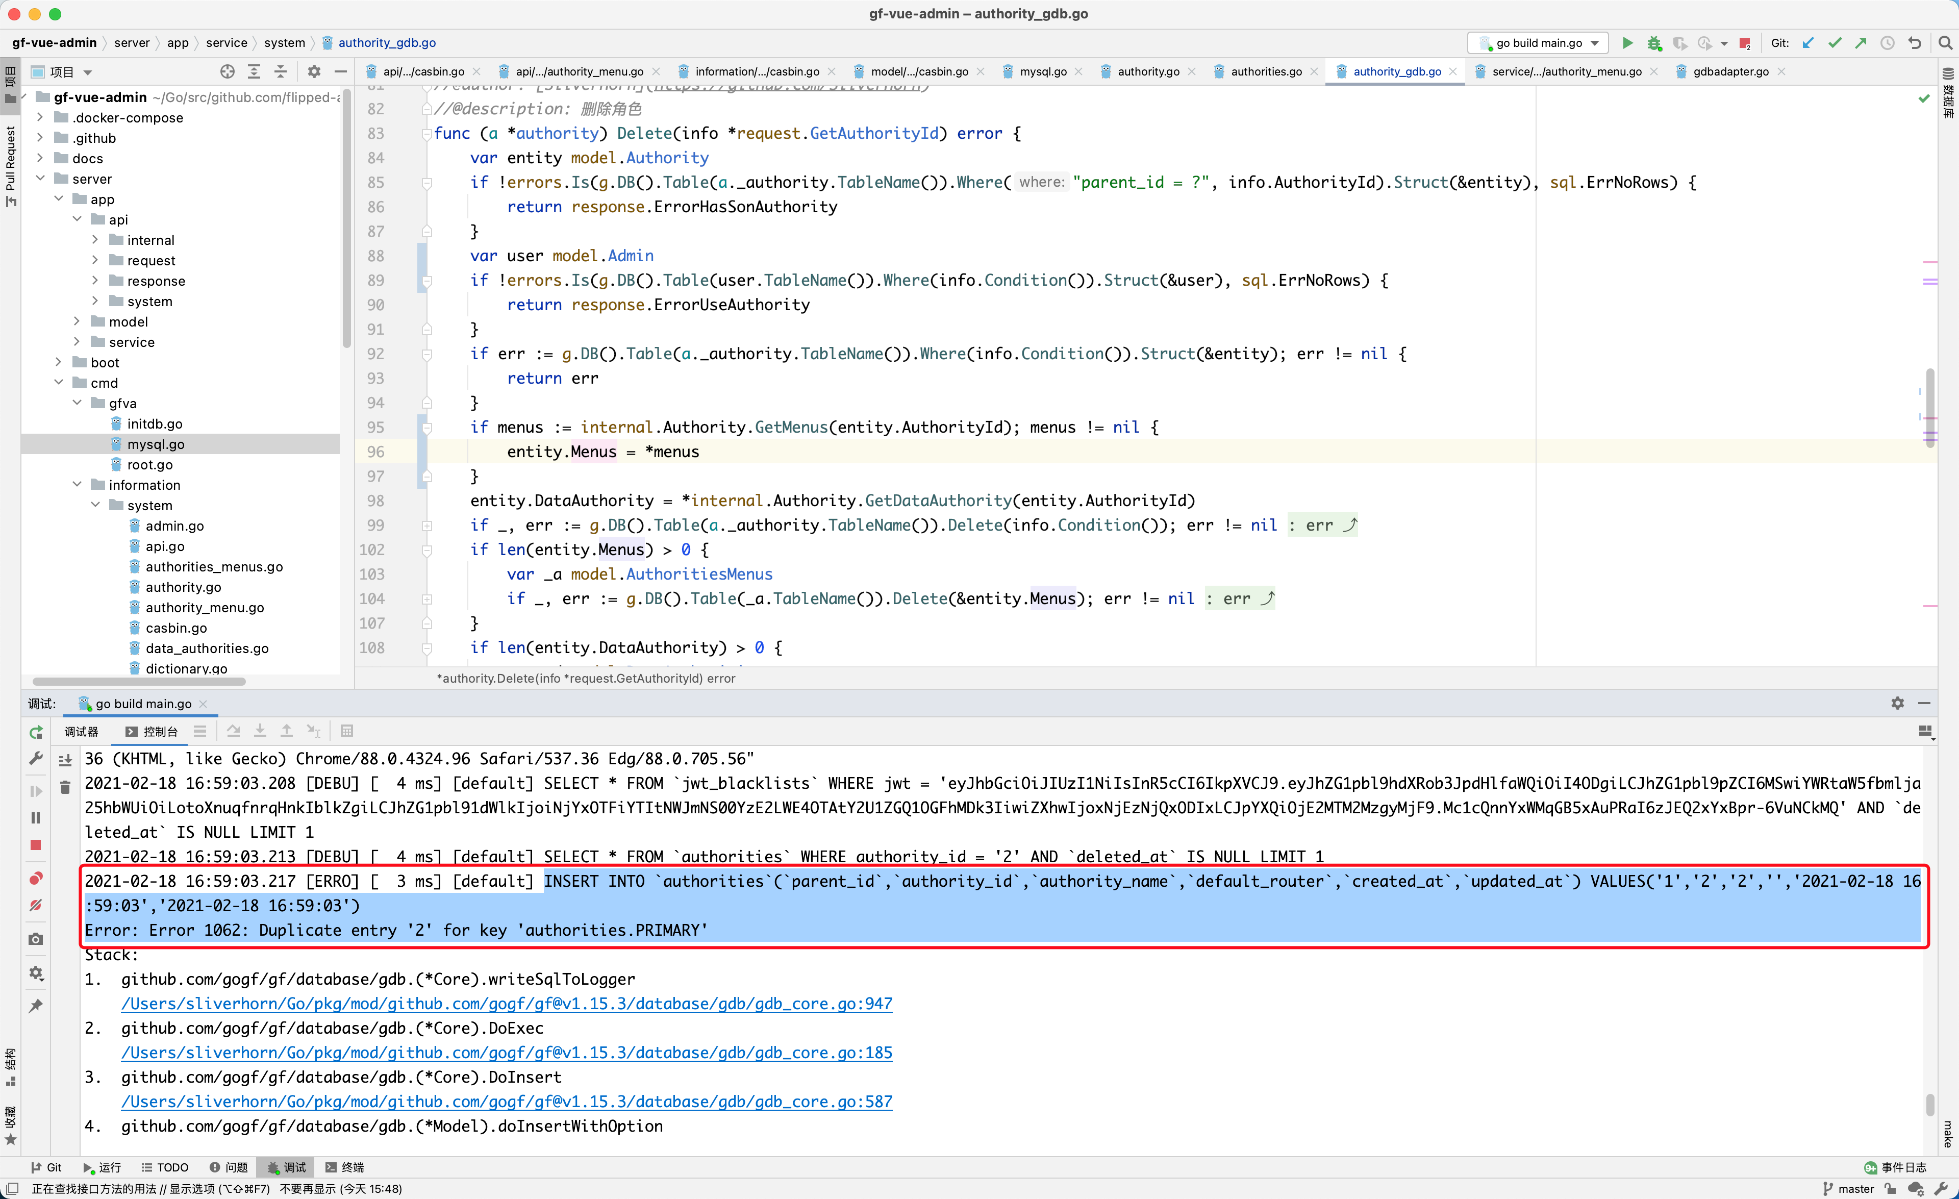Select Step Over in the debug toolbar
The width and height of the screenshot is (1959, 1199).
(234, 731)
